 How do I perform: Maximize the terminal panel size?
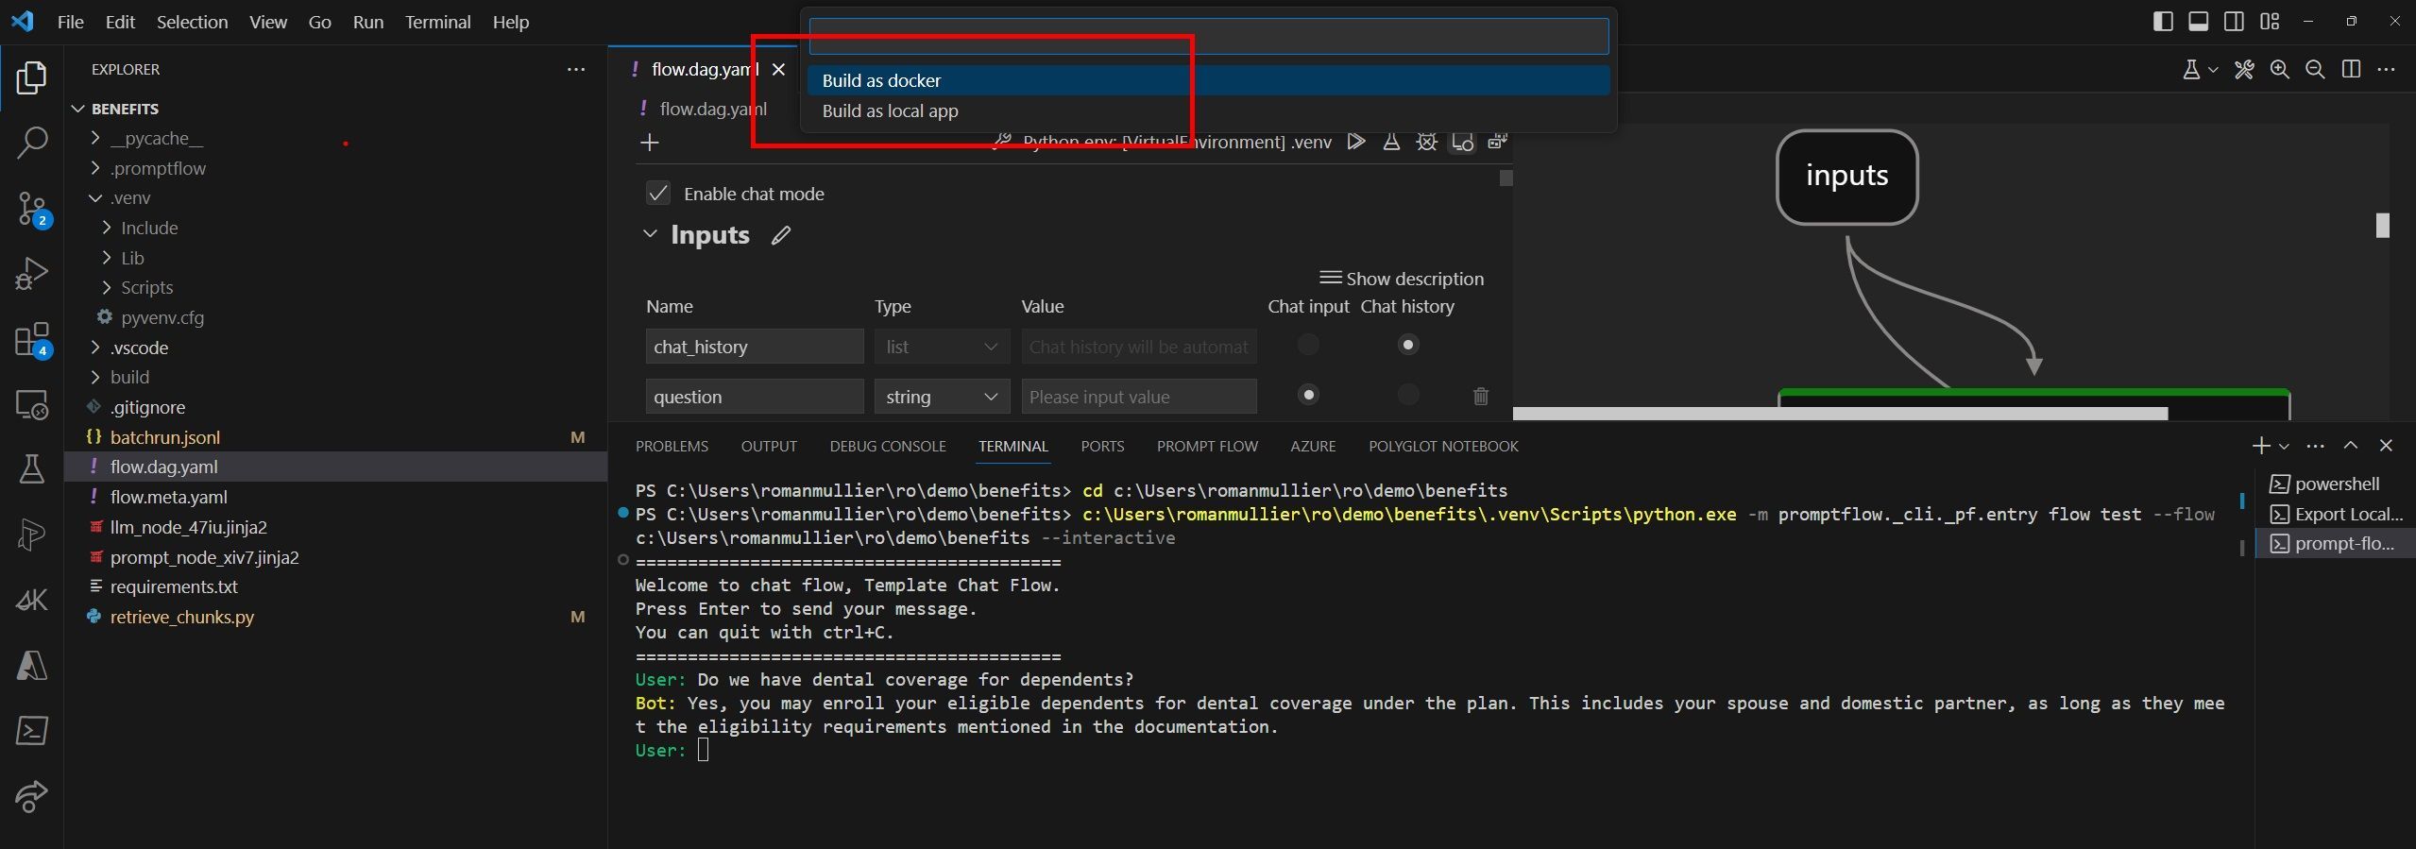[2351, 446]
